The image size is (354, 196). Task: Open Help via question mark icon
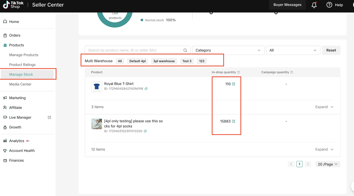click(329, 5)
